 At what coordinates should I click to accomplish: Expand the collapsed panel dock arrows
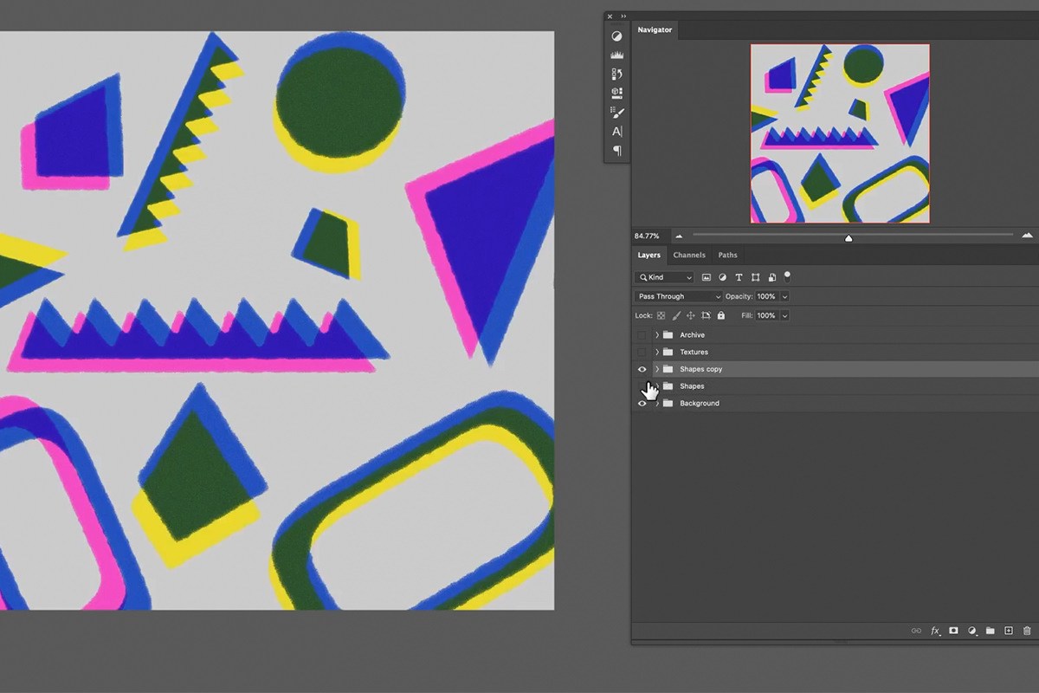pos(623,16)
